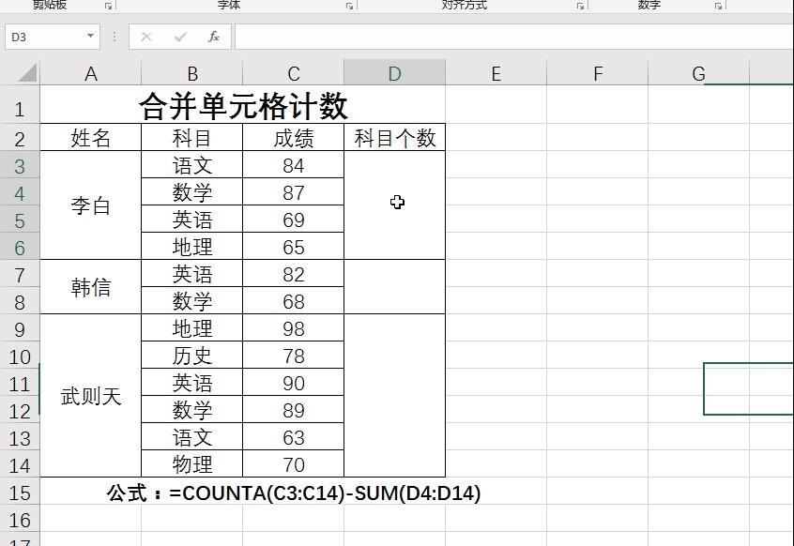Open Insert Function with the fx icon
Viewport: 794px width, 546px height.
click(212, 37)
